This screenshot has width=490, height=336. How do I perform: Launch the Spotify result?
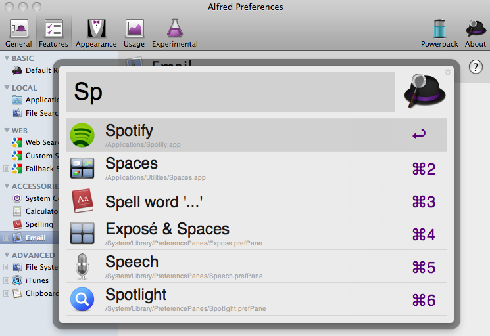[257, 135]
